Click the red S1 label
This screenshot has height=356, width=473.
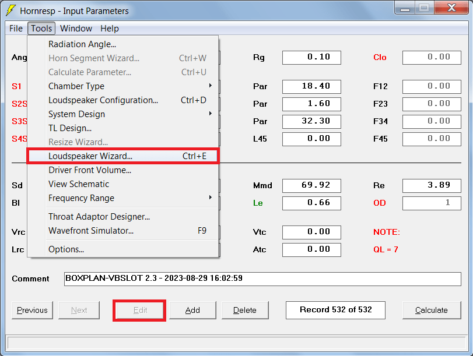click(x=16, y=86)
